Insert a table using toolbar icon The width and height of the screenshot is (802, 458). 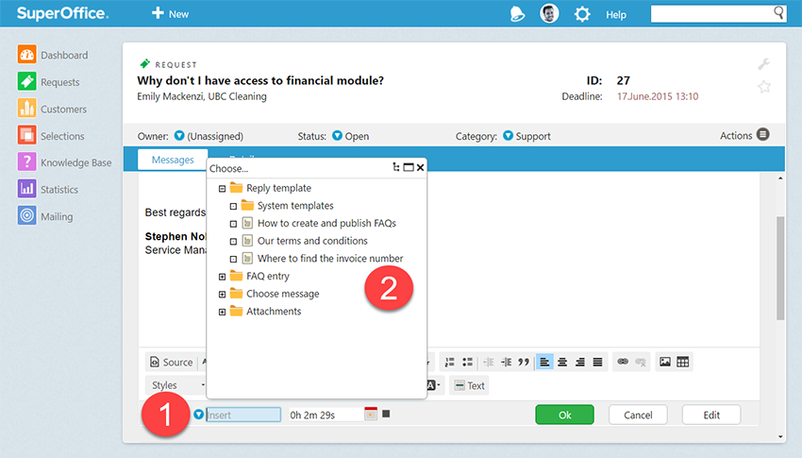683,362
